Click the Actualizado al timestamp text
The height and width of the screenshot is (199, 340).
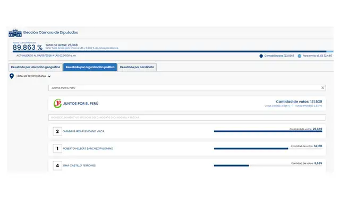(46, 56)
